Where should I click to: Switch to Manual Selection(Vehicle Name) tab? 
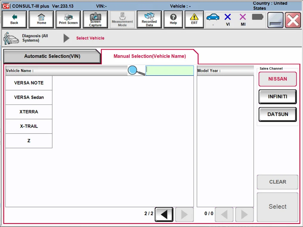[149, 56]
